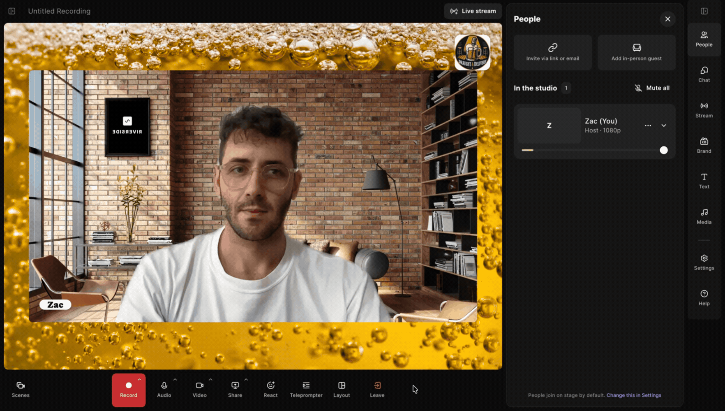
Task: Leave the studio session
Action: (377, 390)
